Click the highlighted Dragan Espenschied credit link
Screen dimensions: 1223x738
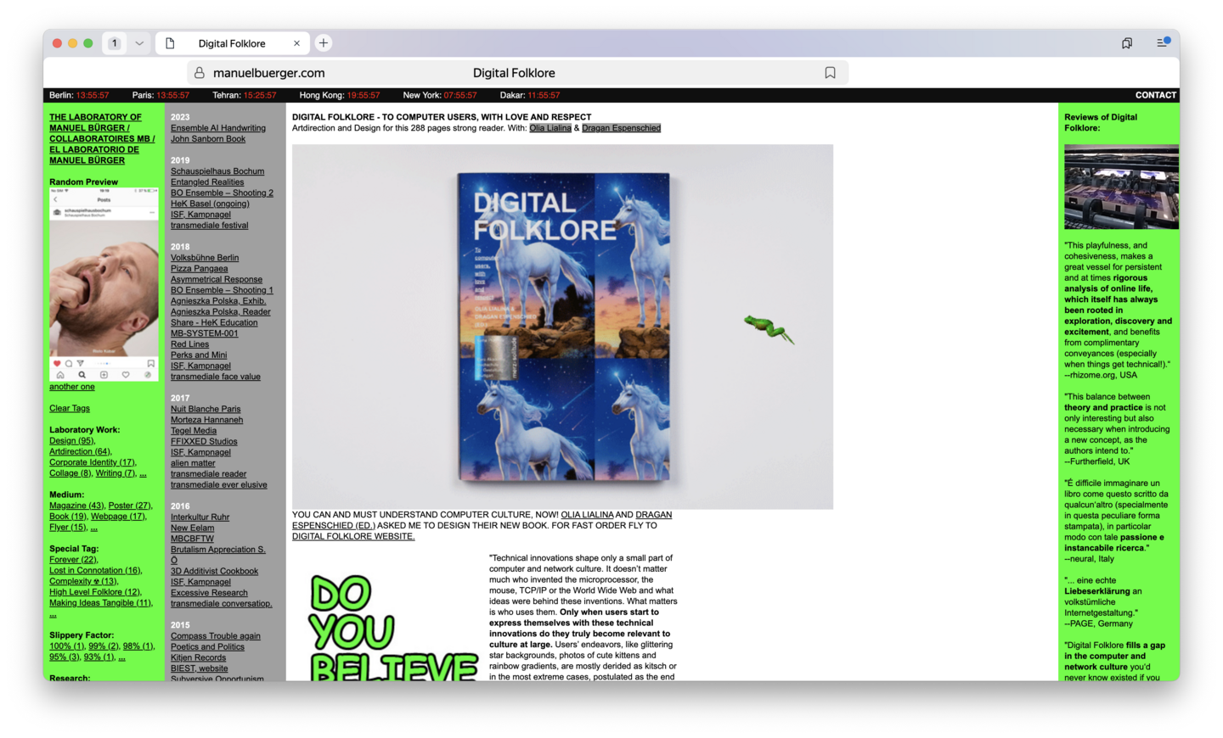click(621, 128)
